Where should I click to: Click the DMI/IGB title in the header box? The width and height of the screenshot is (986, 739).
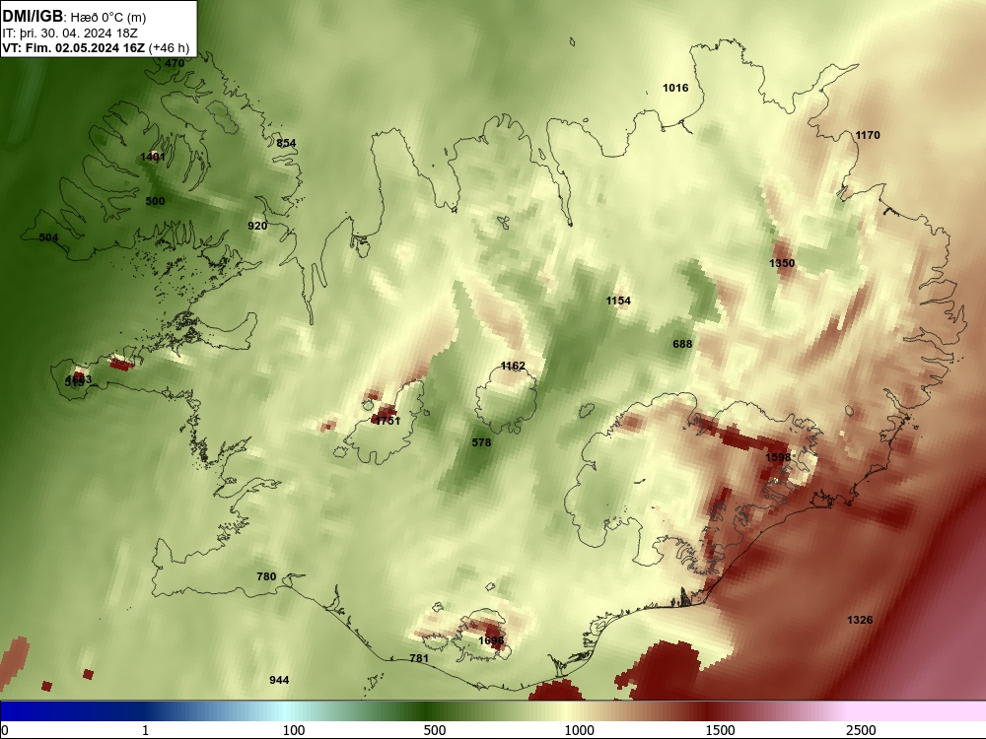[x=33, y=17]
